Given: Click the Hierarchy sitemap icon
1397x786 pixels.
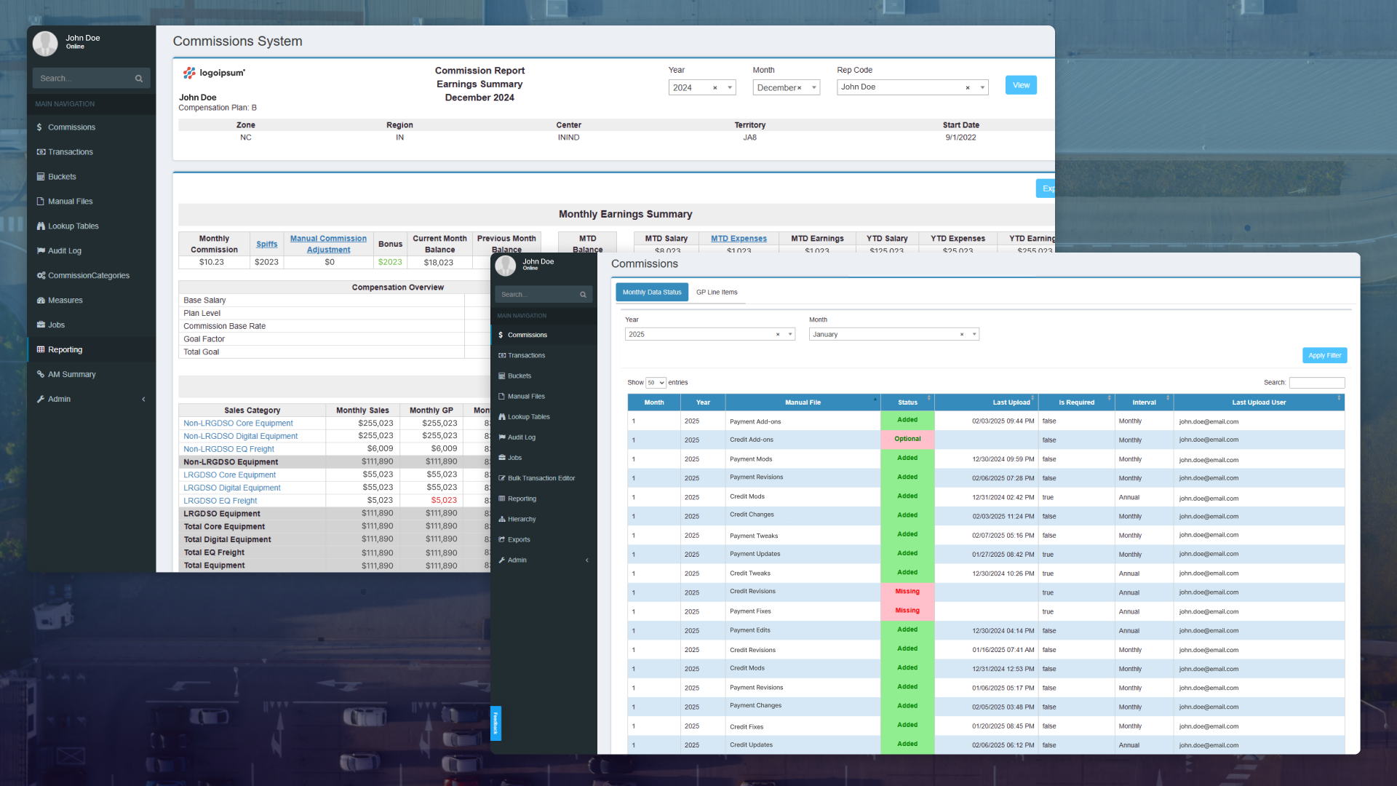Looking at the screenshot, I should click(x=502, y=520).
